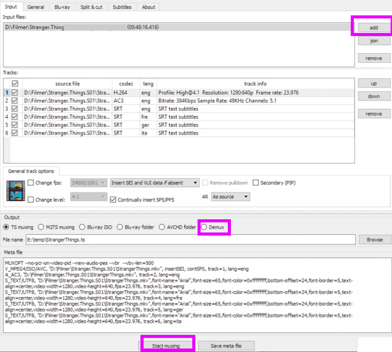The image size is (392, 352).
Task: Switch to the Subtitles tab
Action: [122, 7]
